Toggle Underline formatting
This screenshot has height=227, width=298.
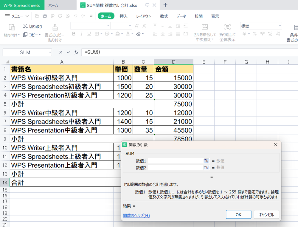[89, 34]
